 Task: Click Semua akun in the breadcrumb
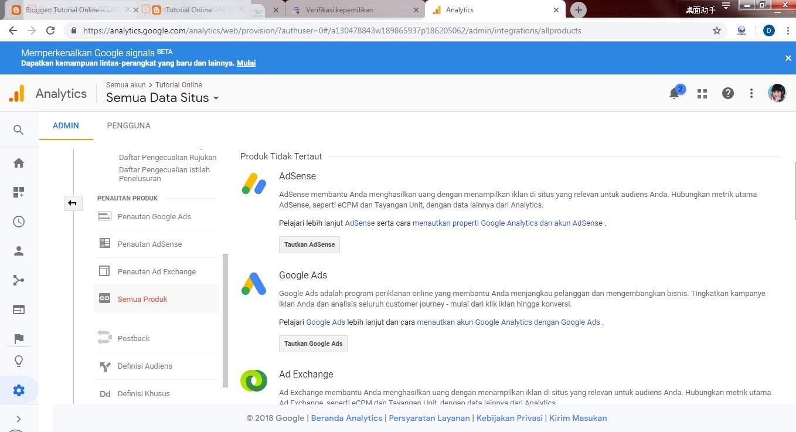pyautogui.click(x=126, y=85)
